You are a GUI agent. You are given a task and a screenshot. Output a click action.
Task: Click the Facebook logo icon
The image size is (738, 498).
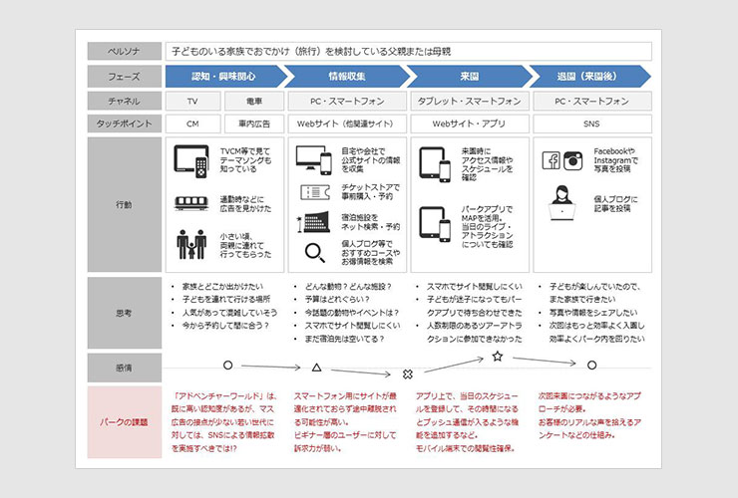(552, 160)
